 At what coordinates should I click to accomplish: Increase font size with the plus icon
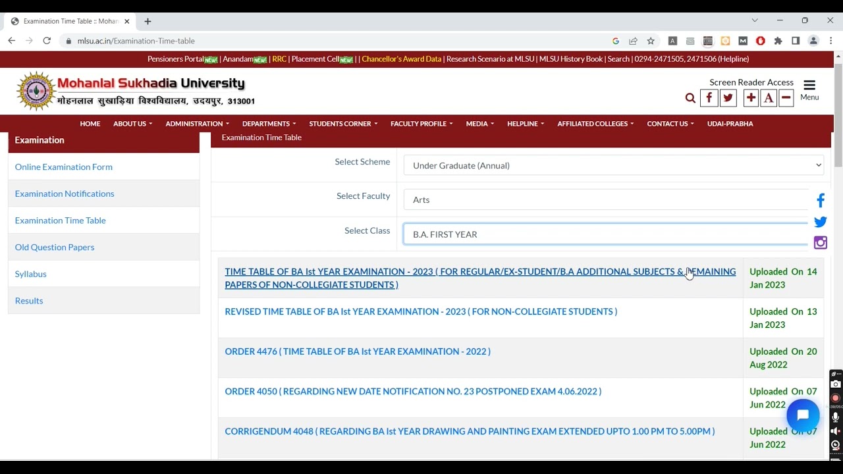[751, 98]
